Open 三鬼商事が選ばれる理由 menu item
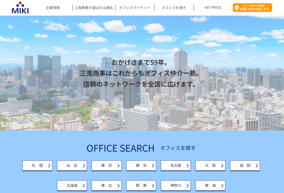The height and width of the screenshot is (193, 284). [x=94, y=8]
